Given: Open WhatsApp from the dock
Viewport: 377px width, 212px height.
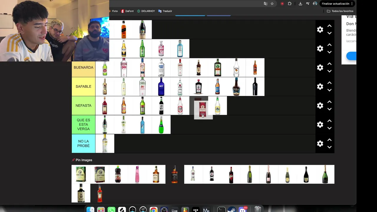Looking at the screenshot, I should click(x=111, y=210).
